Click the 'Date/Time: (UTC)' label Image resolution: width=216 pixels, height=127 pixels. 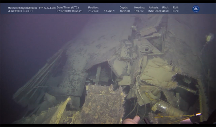(x=68, y=7)
